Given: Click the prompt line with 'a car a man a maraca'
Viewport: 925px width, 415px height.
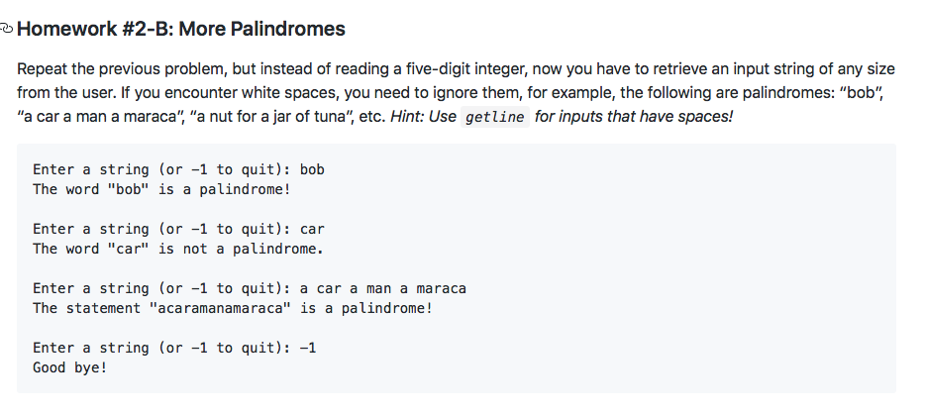Looking at the screenshot, I should point(250,288).
